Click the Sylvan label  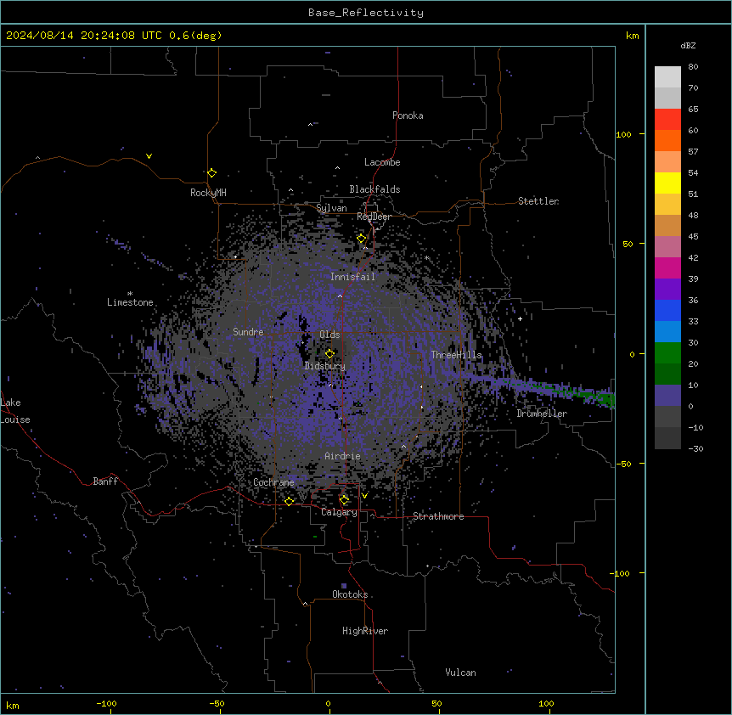(x=331, y=208)
